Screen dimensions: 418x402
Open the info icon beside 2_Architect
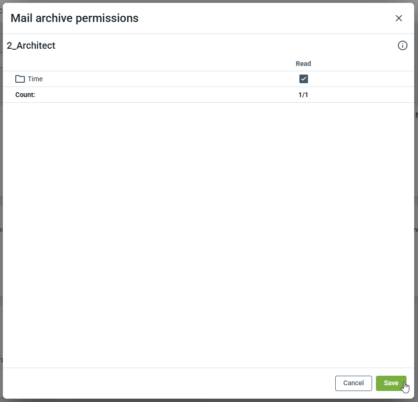coord(403,45)
